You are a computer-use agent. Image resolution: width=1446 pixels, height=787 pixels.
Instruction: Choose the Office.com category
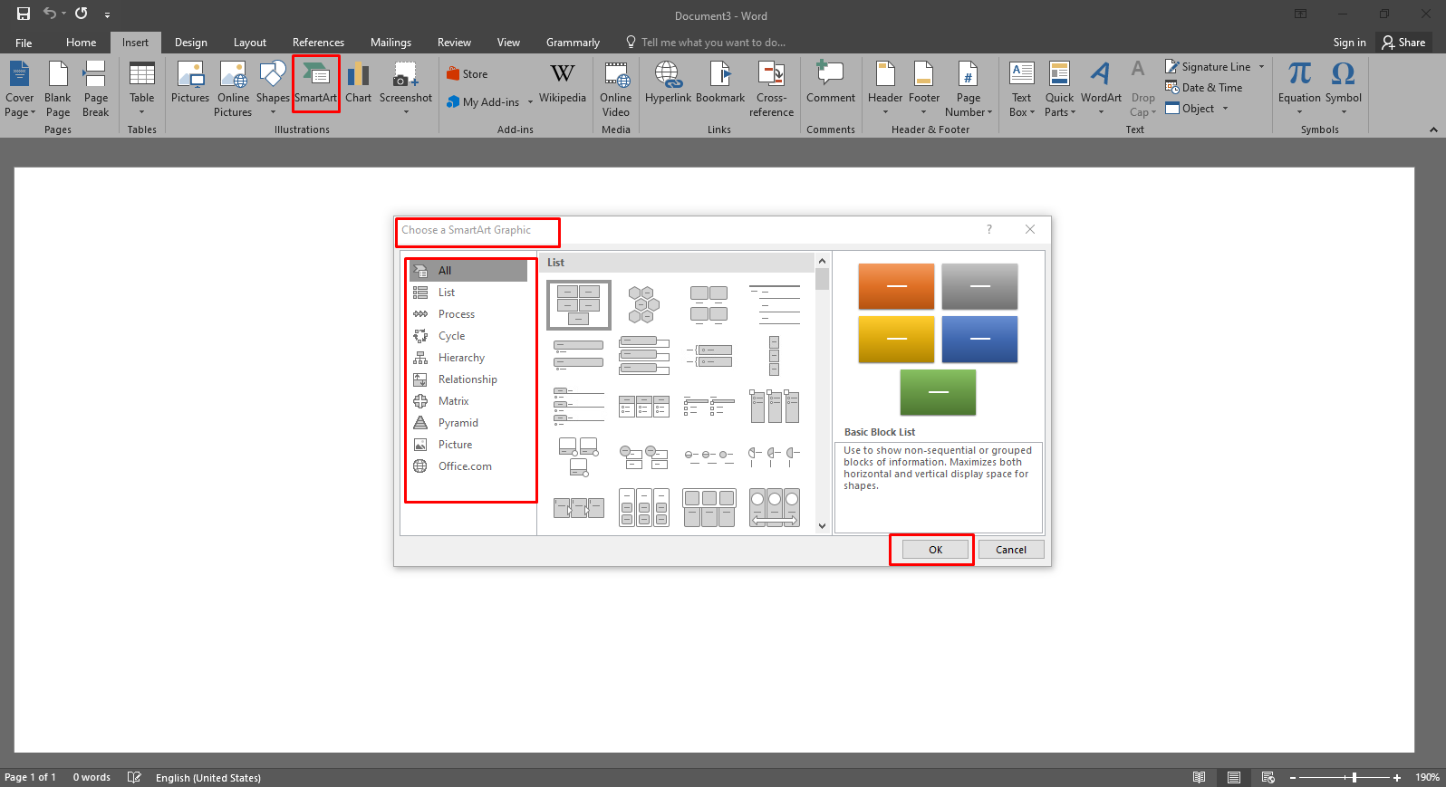point(468,466)
